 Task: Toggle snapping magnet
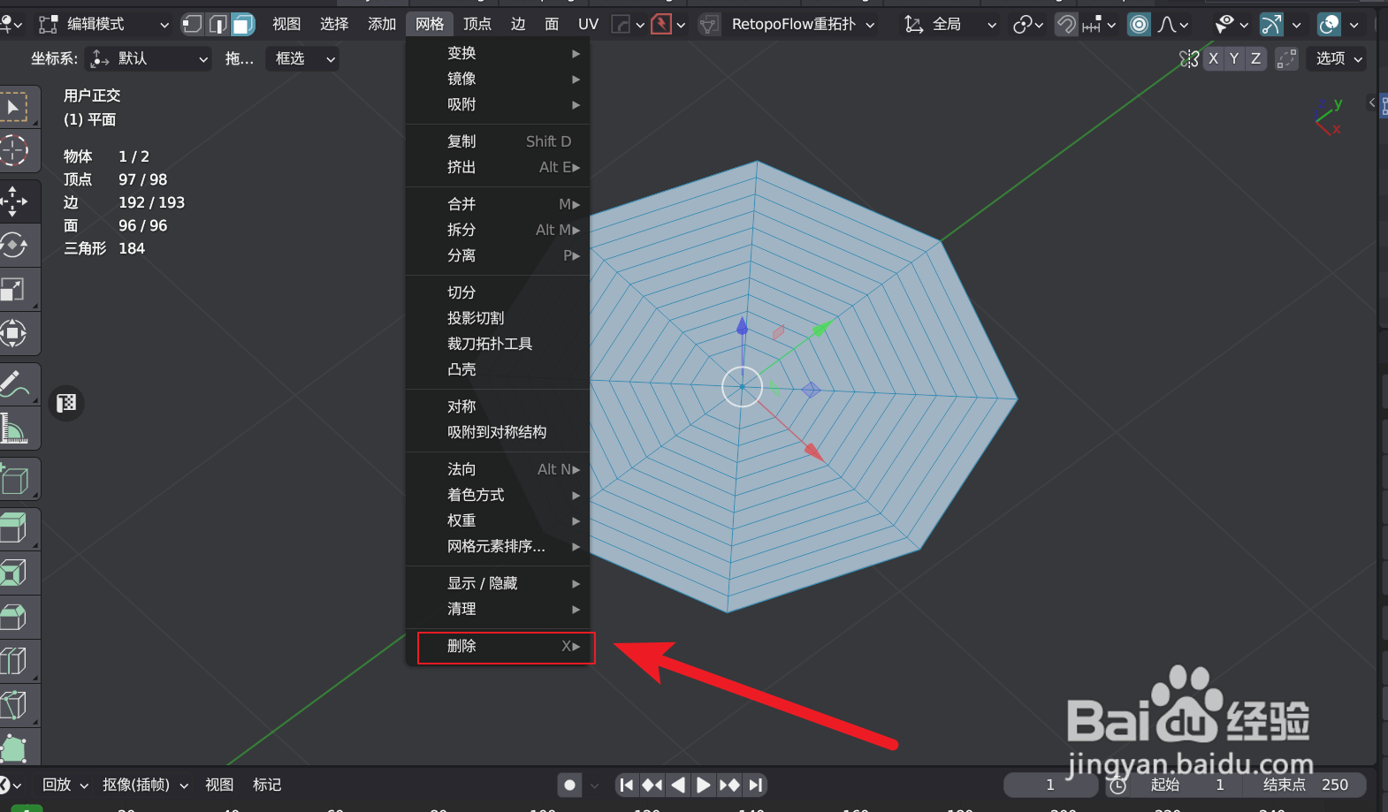(x=1067, y=25)
